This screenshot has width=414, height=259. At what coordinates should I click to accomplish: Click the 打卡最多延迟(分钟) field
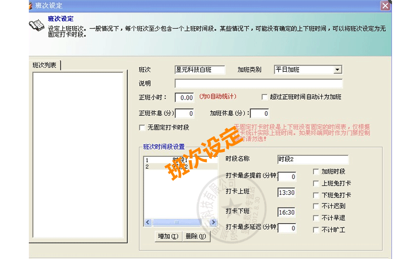[x=287, y=228]
